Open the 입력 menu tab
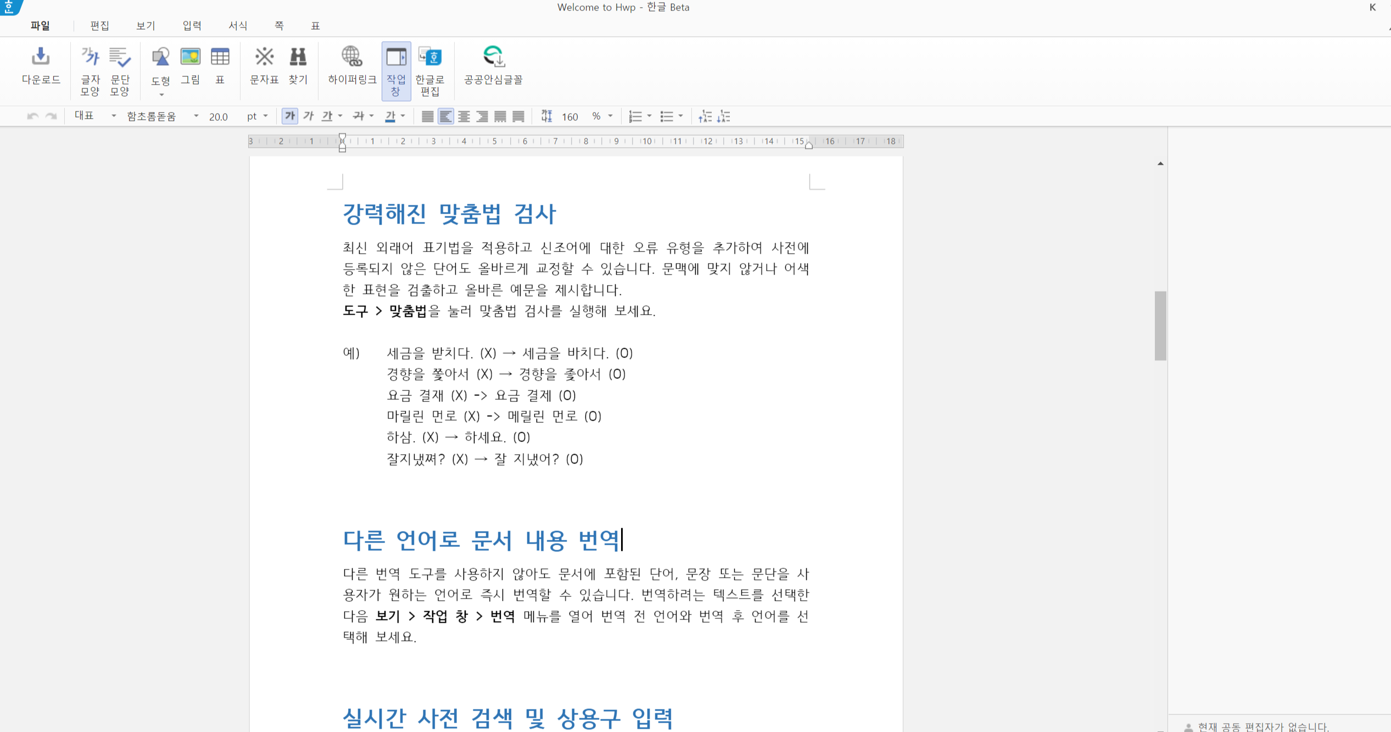Image resolution: width=1391 pixels, height=732 pixels. point(192,26)
